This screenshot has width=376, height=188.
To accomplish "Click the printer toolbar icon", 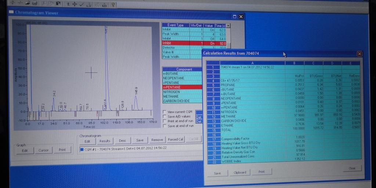I will 35,3.
